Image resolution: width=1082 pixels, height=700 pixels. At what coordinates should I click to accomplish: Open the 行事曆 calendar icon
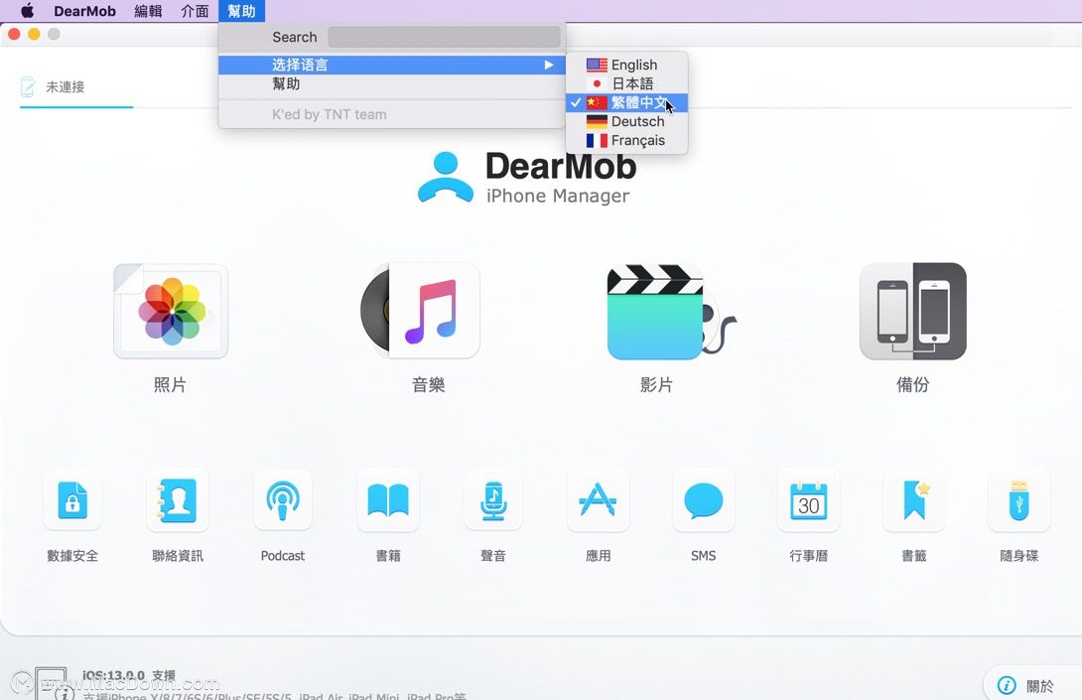[809, 499]
